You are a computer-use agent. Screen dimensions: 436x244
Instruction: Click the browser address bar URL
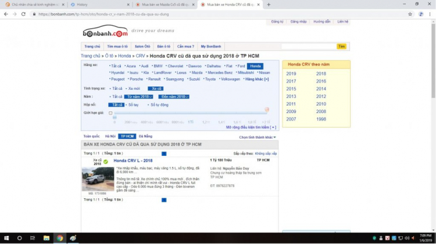tap(103, 14)
